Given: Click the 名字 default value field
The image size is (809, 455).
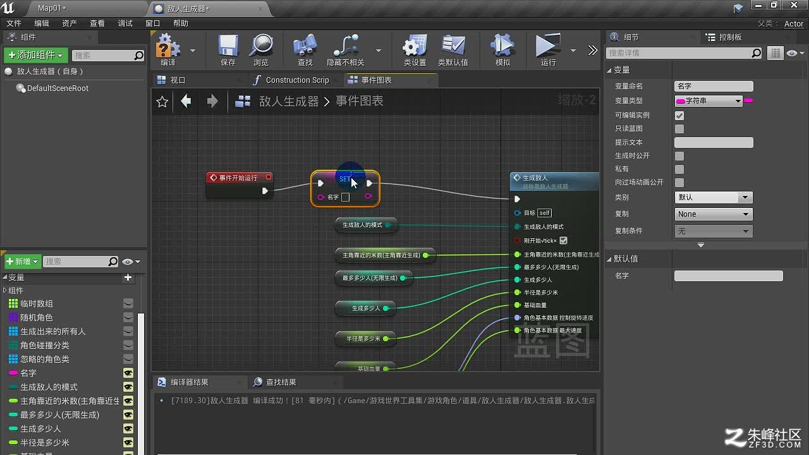Looking at the screenshot, I should [728, 276].
